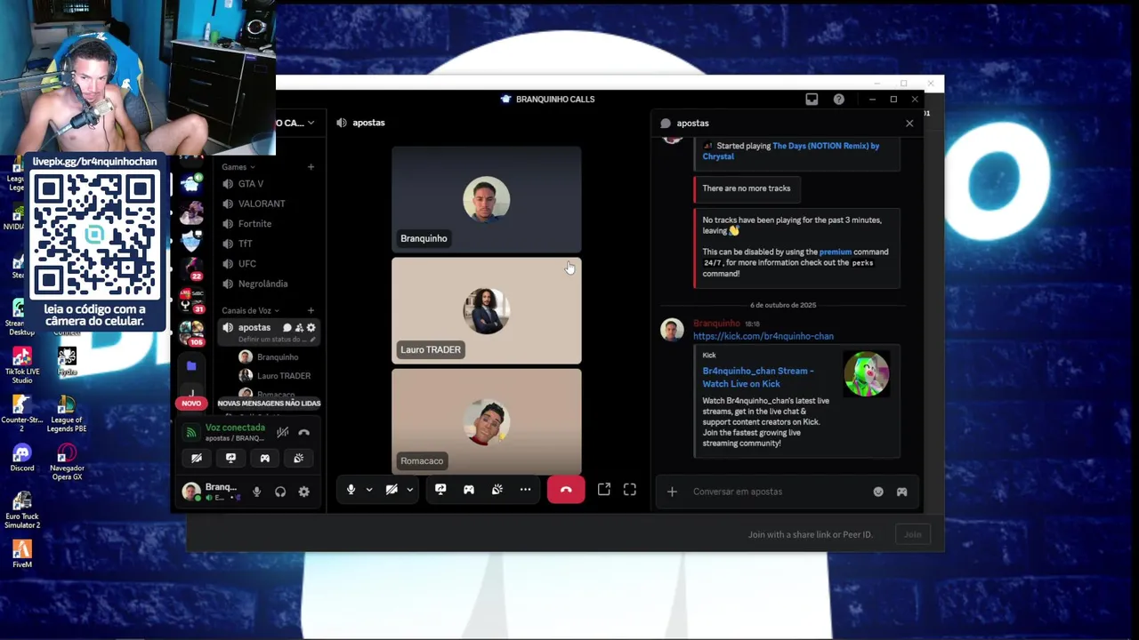Viewport: 1139px width, 640px height.
Task: Pop out the call window
Action: tap(604, 489)
